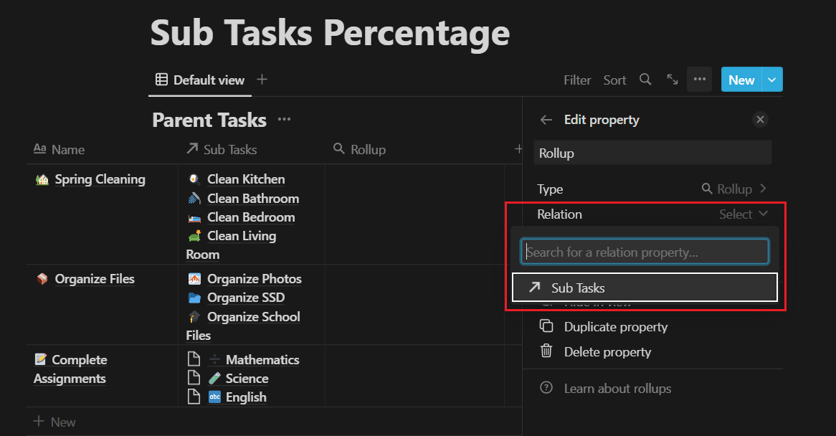Open Learn about rollups link
The width and height of the screenshot is (836, 436).
617,389
